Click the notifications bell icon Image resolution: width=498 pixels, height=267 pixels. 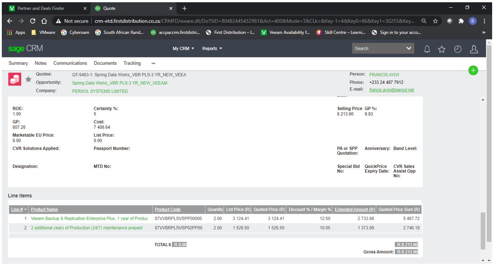427,49
